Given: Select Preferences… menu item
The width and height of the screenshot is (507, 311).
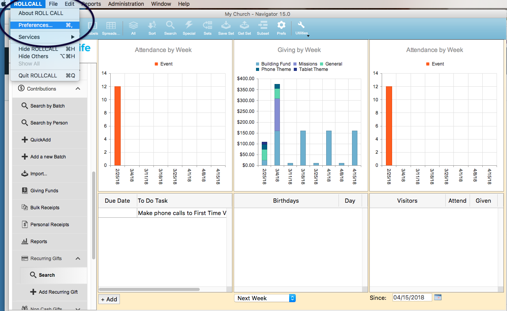Looking at the screenshot, I should pos(45,25).
